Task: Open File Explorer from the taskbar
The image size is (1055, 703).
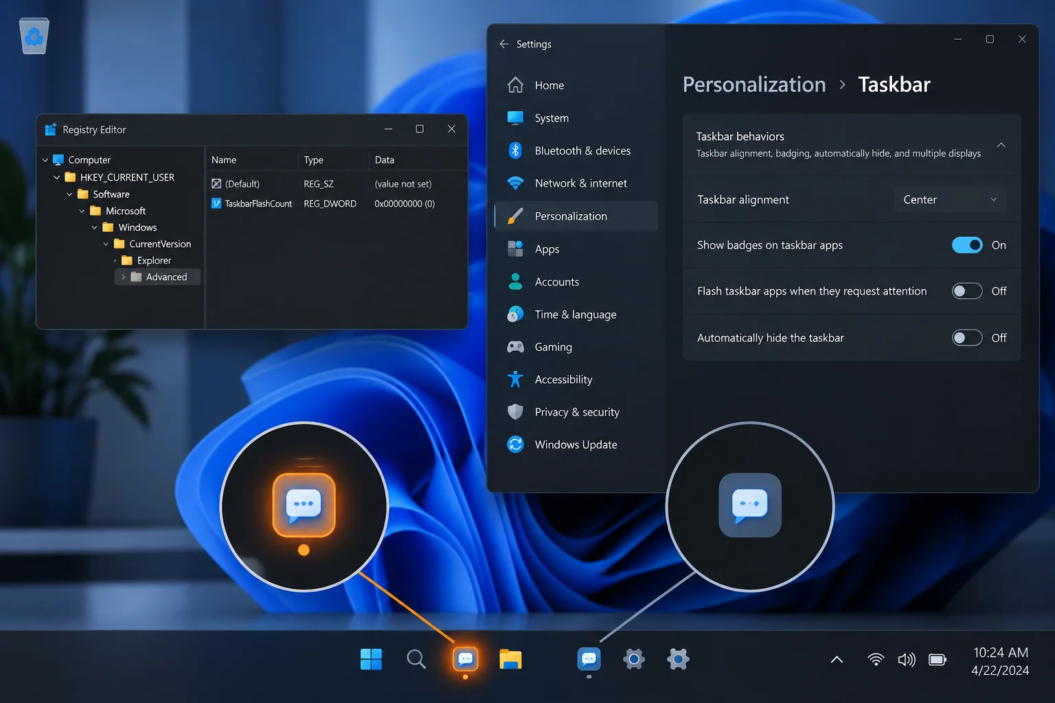Action: pyautogui.click(x=510, y=659)
